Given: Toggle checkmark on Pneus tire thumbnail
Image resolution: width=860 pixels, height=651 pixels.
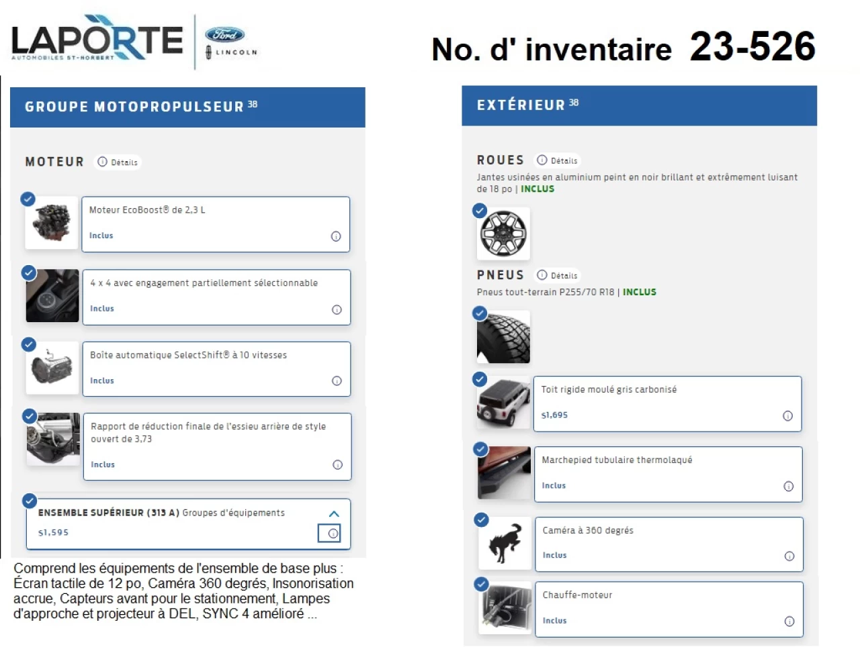Looking at the screenshot, I should coord(480,313).
